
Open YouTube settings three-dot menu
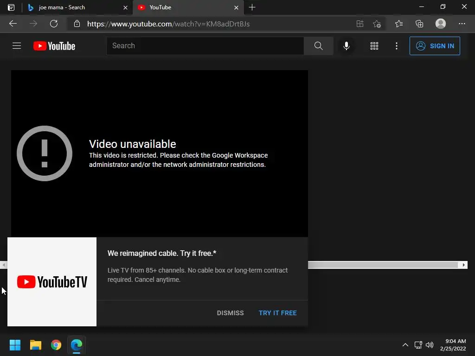(x=397, y=46)
